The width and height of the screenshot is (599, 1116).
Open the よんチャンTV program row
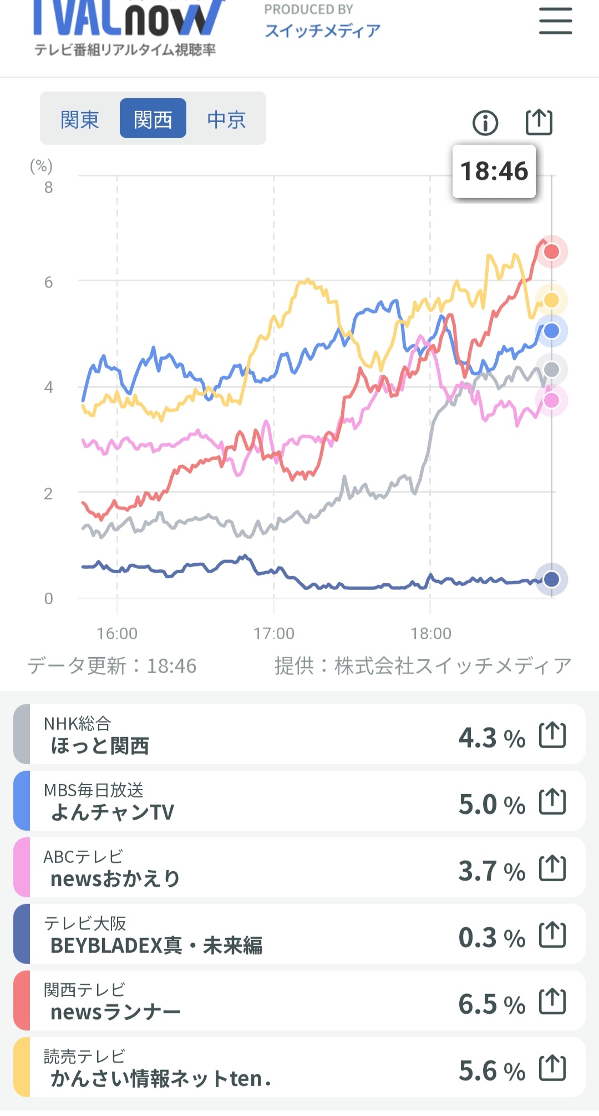click(x=299, y=801)
